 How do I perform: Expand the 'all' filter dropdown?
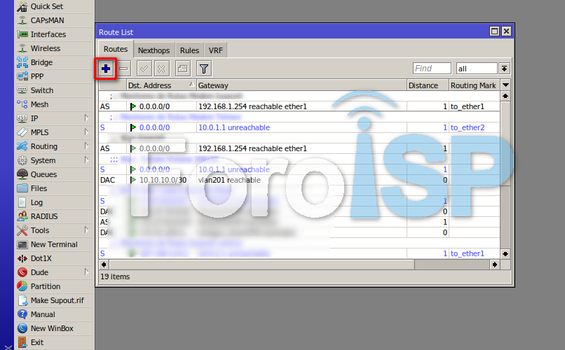coord(504,69)
